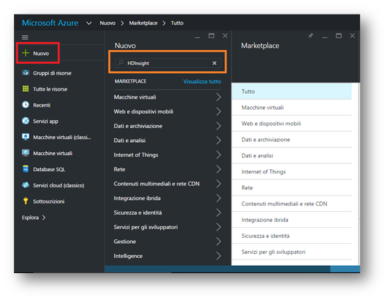Viewport: 388px width, 301px height.
Task: Expand the Macchine virtuali category chevron
Action: [218, 97]
